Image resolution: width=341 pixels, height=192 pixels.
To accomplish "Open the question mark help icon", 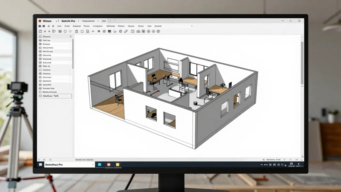I will coord(133,31).
